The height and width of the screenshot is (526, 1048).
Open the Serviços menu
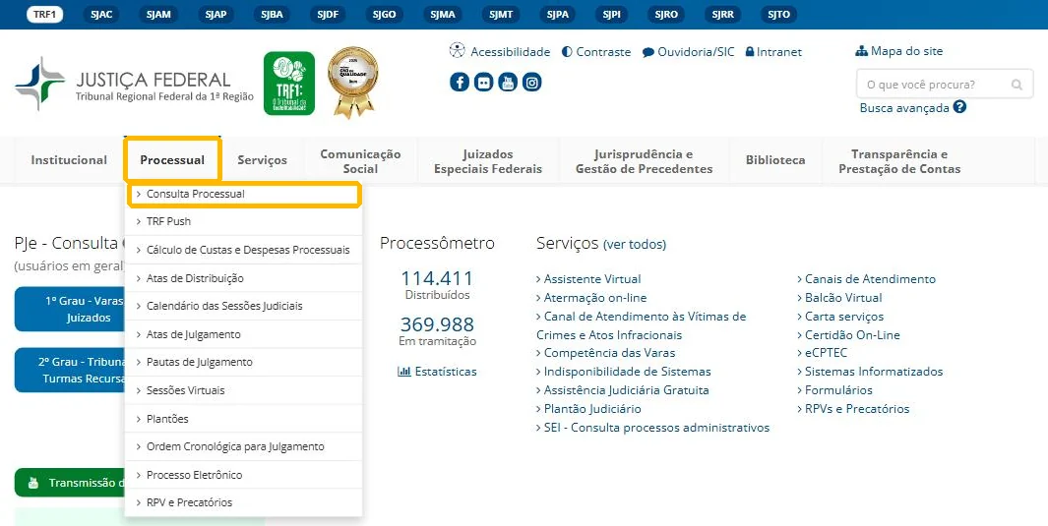(x=262, y=160)
